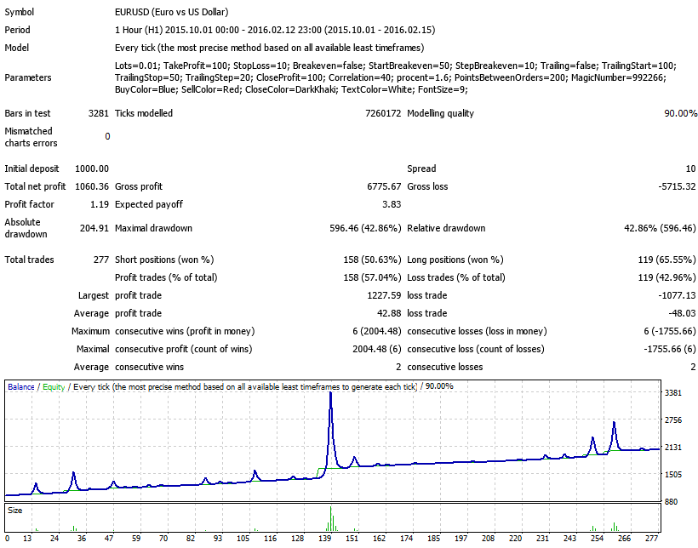Click Total trades value 277
Screen dimensions: 698x548
pos(101,260)
